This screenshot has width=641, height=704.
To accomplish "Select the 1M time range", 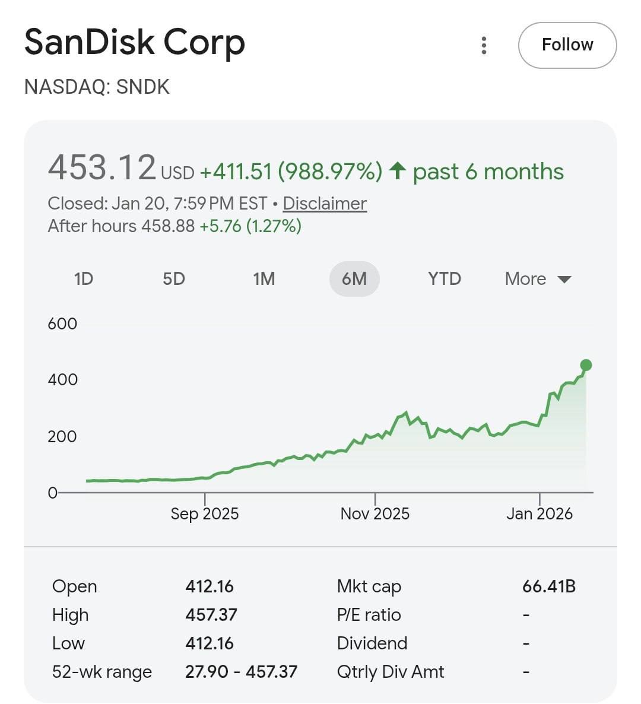I will point(265,278).
